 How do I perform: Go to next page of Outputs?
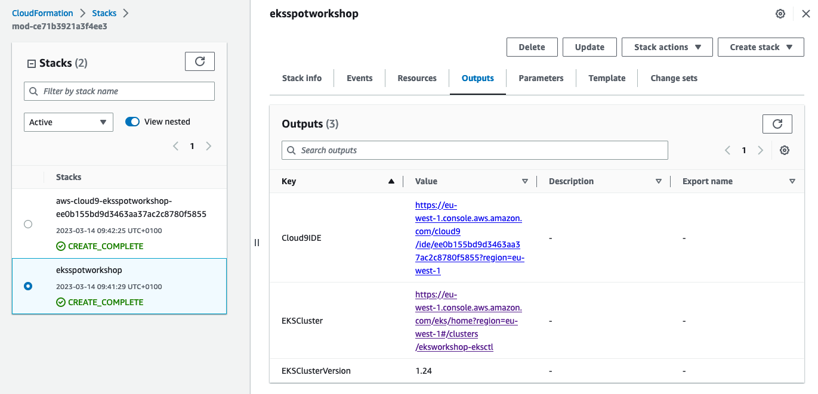760,150
